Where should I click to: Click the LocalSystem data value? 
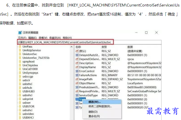coord(135,83)
